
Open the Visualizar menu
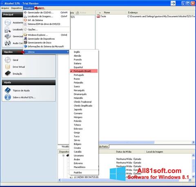[x=29, y=8]
